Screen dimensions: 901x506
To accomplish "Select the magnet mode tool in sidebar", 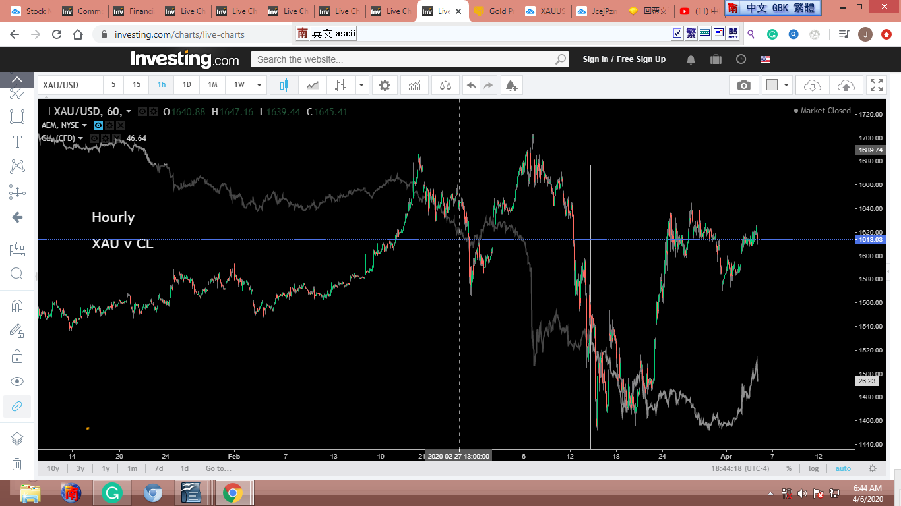I will 17,306.
